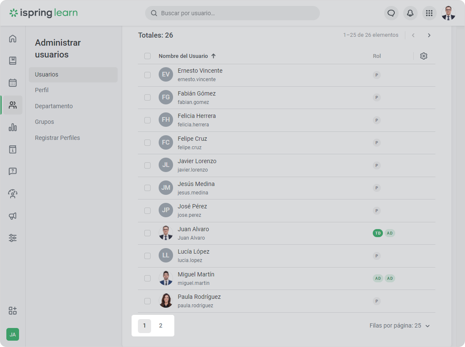Go to page 2
The width and height of the screenshot is (465, 347).
click(x=161, y=326)
